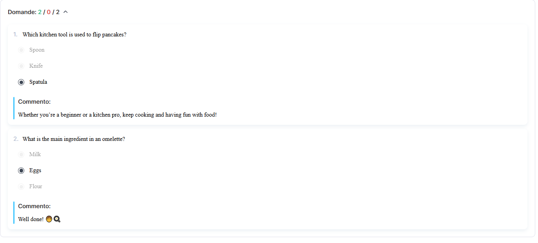Image resolution: width=538 pixels, height=243 pixels.
Task: Click the first question's Commento heading
Action: [x=34, y=102]
